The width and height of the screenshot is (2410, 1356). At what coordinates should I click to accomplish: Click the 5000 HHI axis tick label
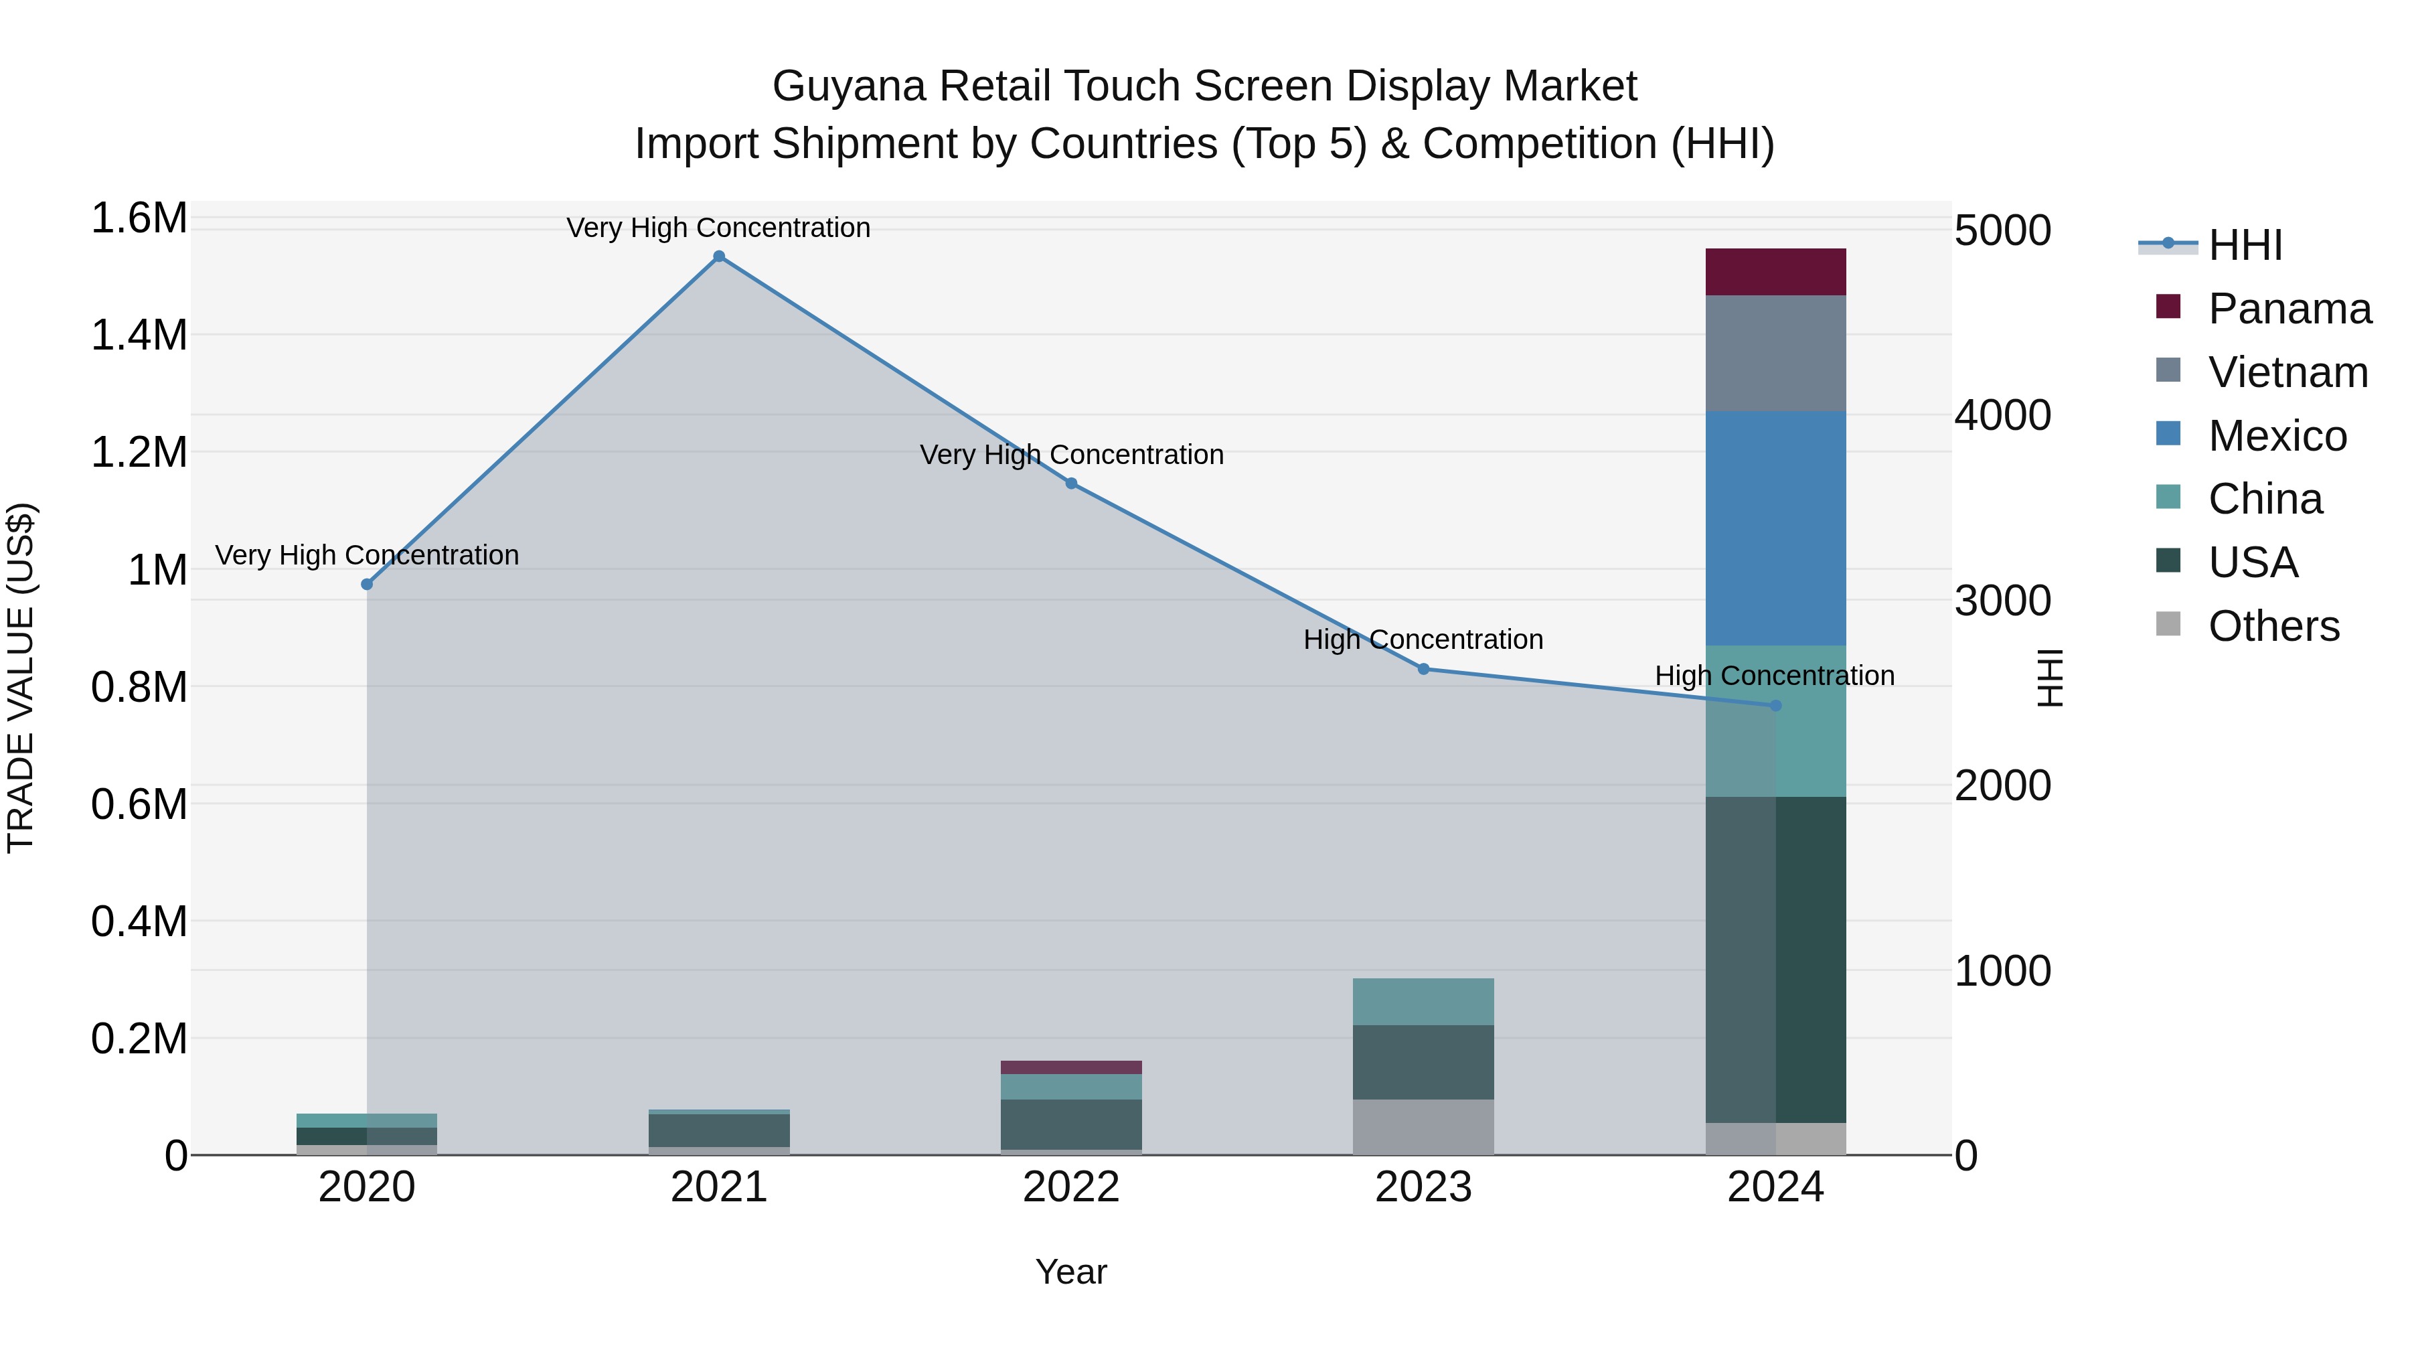pyautogui.click(x=2003, y=230)
